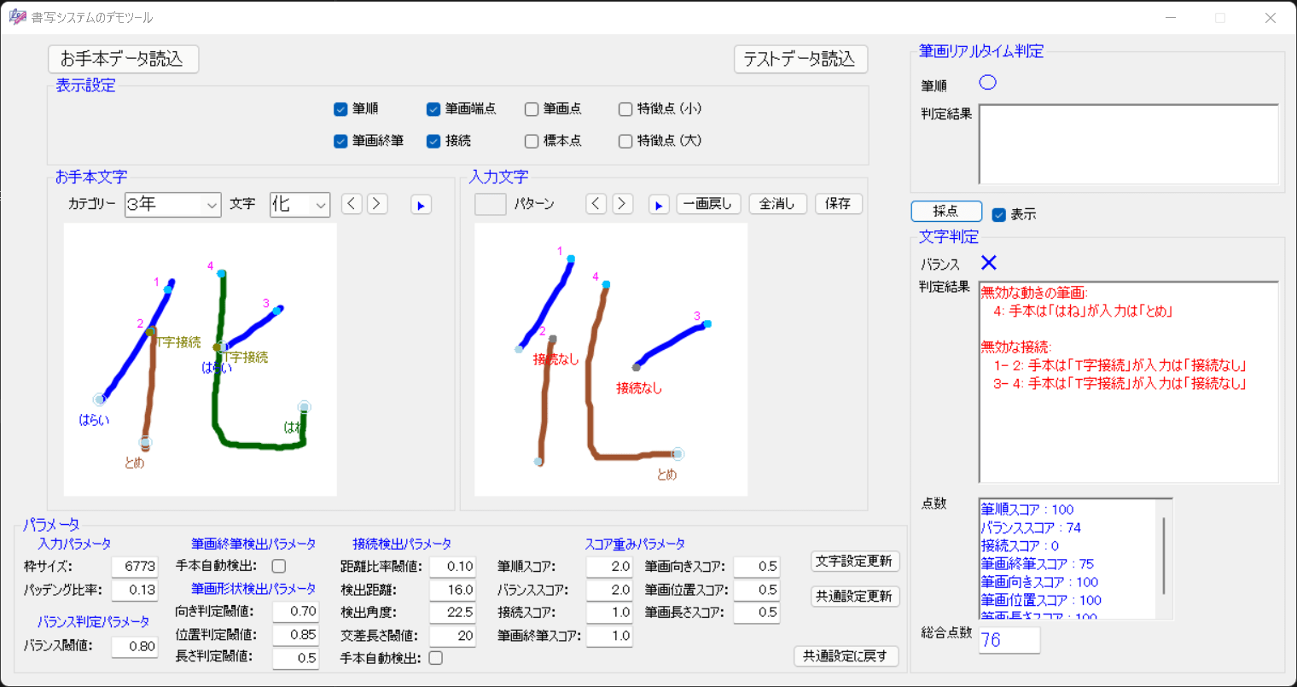Click previous pattern arrow in 入力文字

596,204
